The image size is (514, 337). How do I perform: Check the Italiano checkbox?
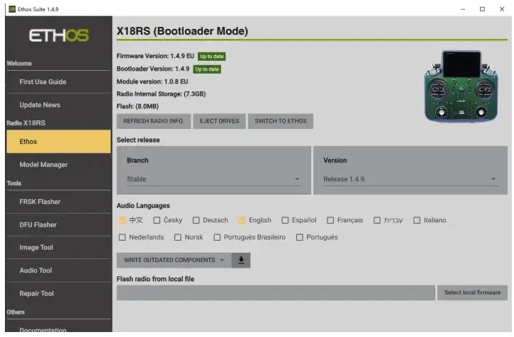[417, 220]
